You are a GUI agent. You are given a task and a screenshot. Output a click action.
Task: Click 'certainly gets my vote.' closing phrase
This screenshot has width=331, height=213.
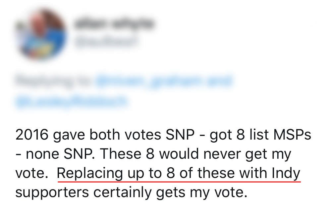[x=170, y=193]
